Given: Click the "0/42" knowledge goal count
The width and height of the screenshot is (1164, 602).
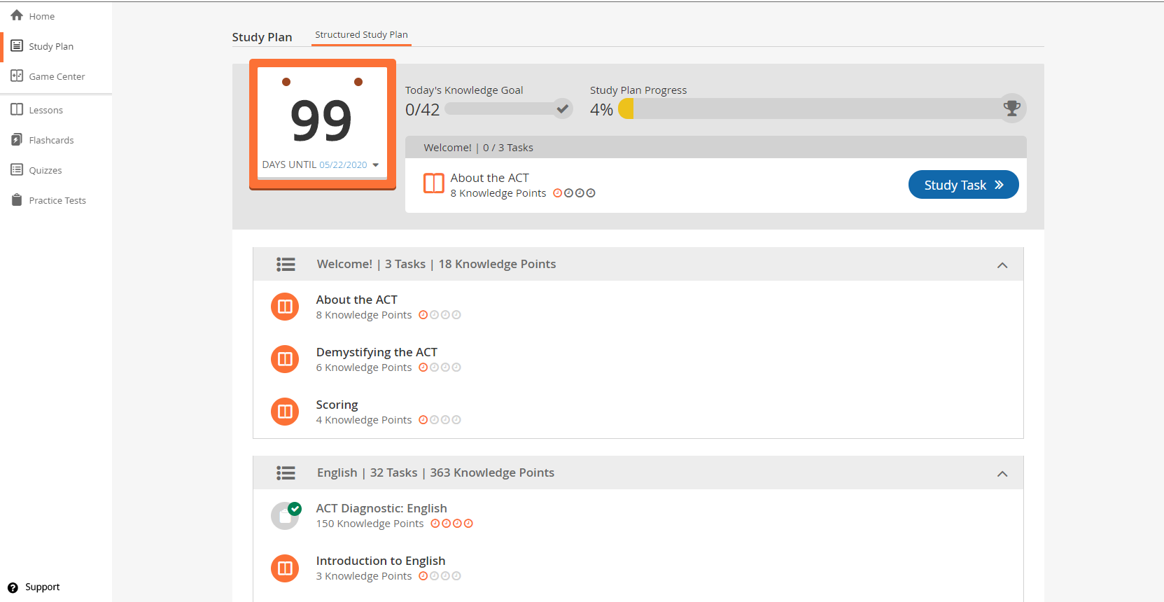Looking at the screenshot, I should (x=422, y=110).
